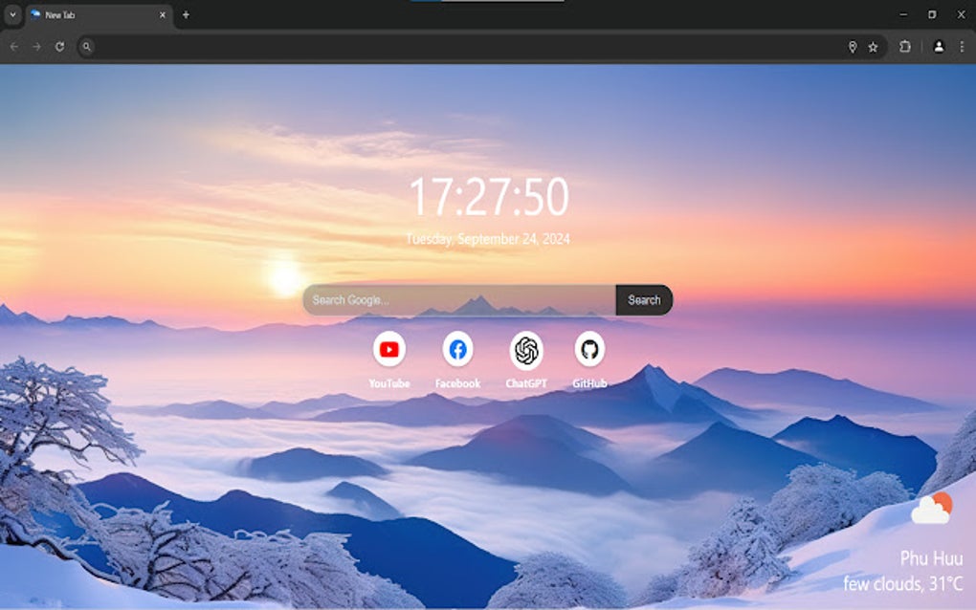Go back using the back arrow
The width and height of the screenshot is (976, 610).
pos(13,45)
